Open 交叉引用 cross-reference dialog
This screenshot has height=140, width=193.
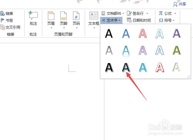[10, 27]
